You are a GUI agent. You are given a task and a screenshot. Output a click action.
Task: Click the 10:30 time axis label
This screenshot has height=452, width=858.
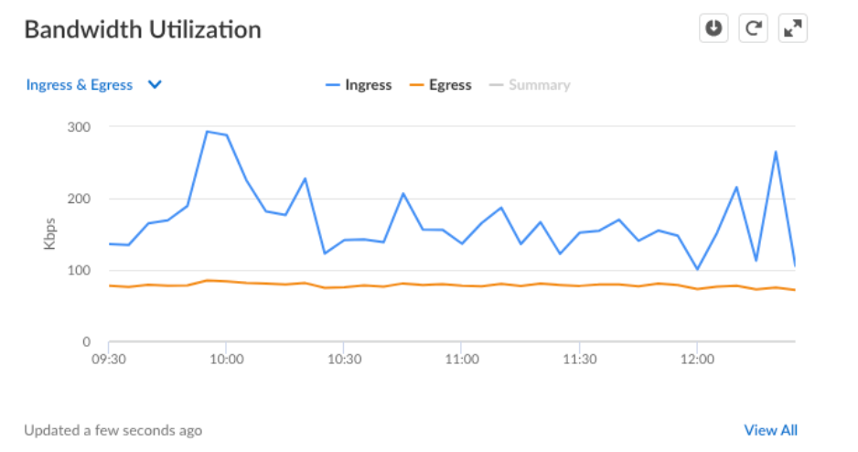point(343,360)
